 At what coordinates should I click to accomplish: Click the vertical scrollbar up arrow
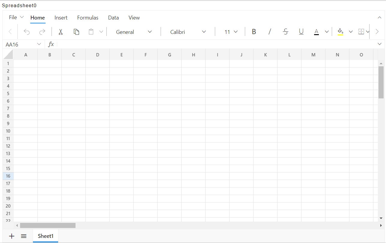[x=381, y=63]
